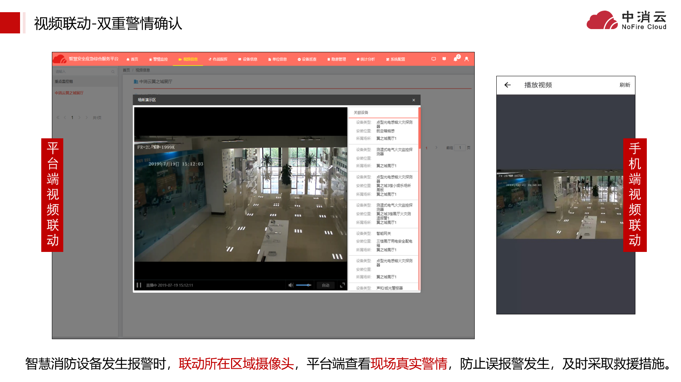This screenshot has height=382, width=681.
Task: Open the bookmark manual icon in header
Action: pos(444,59)
